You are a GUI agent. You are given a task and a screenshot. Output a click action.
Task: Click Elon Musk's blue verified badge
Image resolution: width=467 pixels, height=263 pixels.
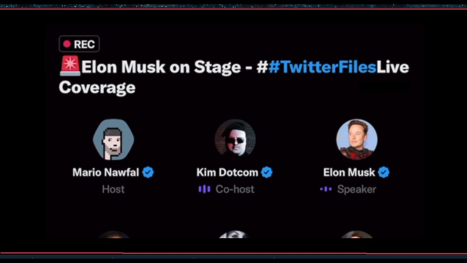(383, 172)
